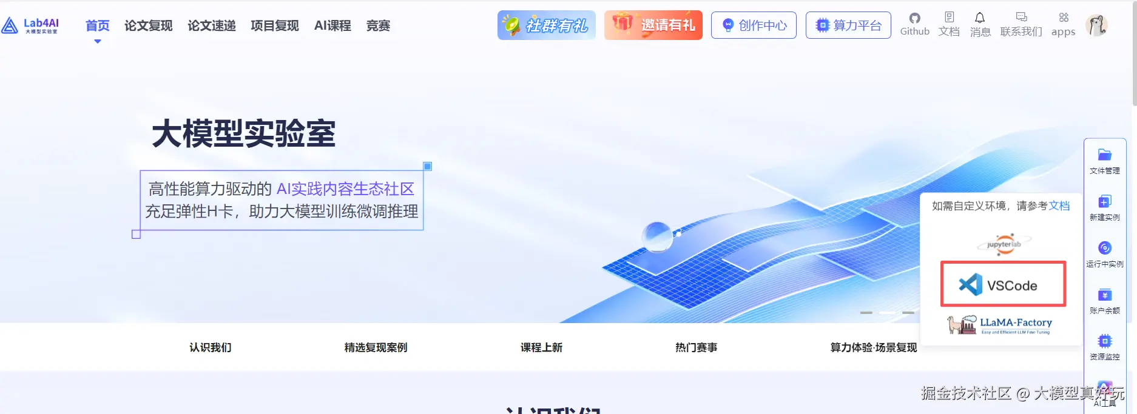
Task: Open the user avatar menu
Action: pyautogui.click(x=1096, y=25)
